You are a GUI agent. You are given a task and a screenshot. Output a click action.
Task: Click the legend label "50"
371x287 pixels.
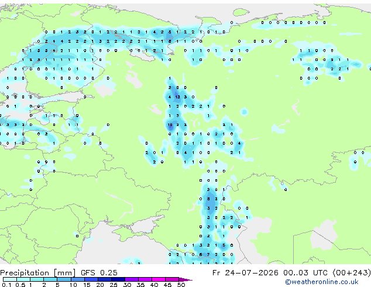click(x=181, y=285)
